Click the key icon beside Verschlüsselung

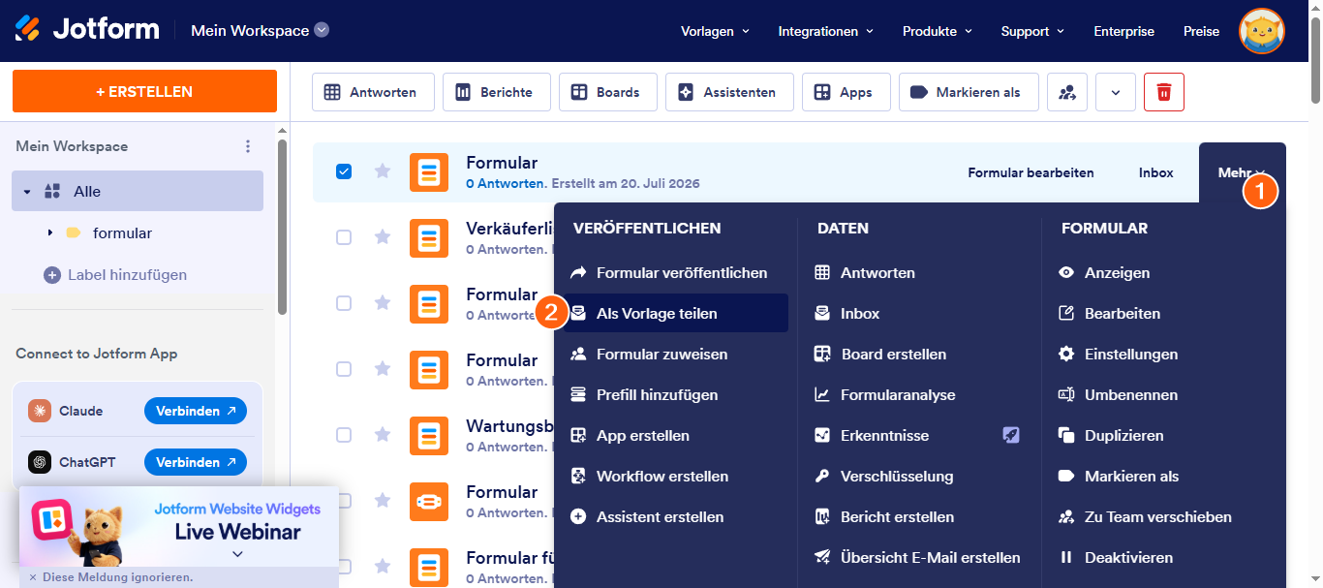(x=822, y=477)
